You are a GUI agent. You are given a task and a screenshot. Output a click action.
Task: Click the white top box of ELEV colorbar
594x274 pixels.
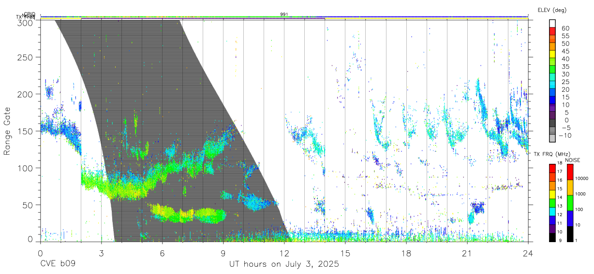[552, 24]
